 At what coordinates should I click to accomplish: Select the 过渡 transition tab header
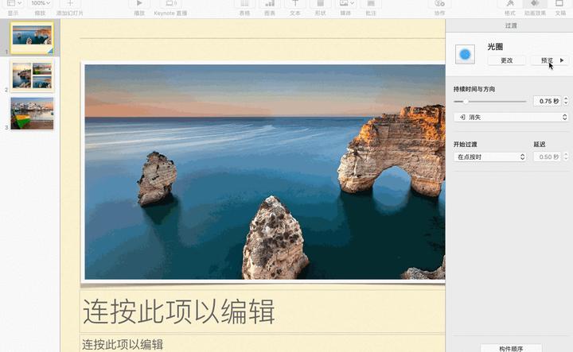[x=511, y=25]
